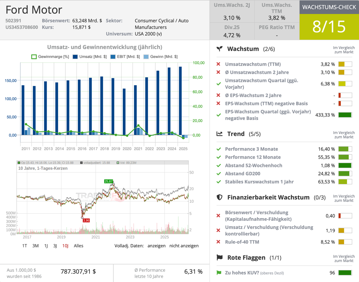Image resolution: width=359 pixels, height=282 pixels.
Task: Click the green 25,87 high marker on chart
Action: tap(109, 181)
